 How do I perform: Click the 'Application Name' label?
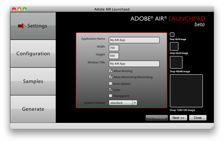(x=93, y=39)
